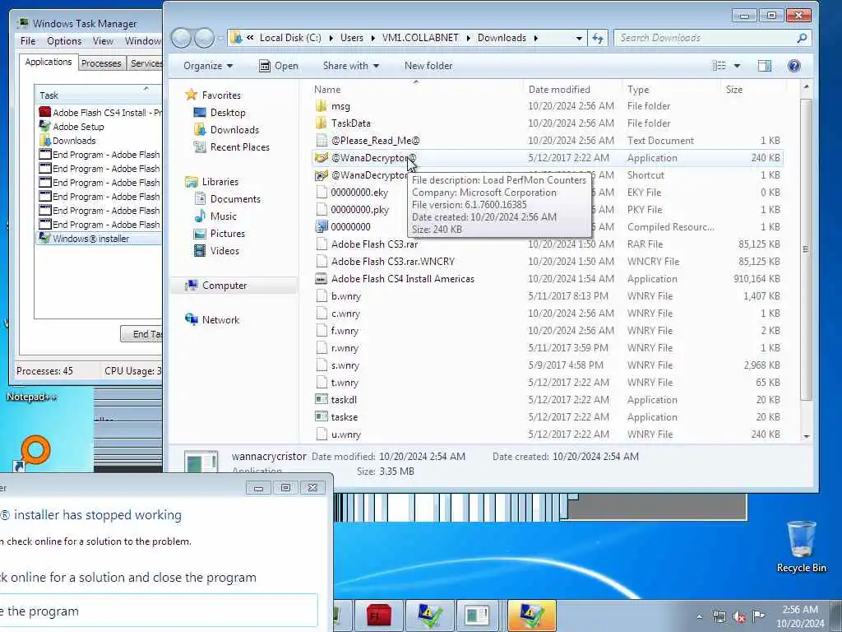Select the taskdl application icon
The width and height of the screenshot is (842, 632).
[322, 399]
